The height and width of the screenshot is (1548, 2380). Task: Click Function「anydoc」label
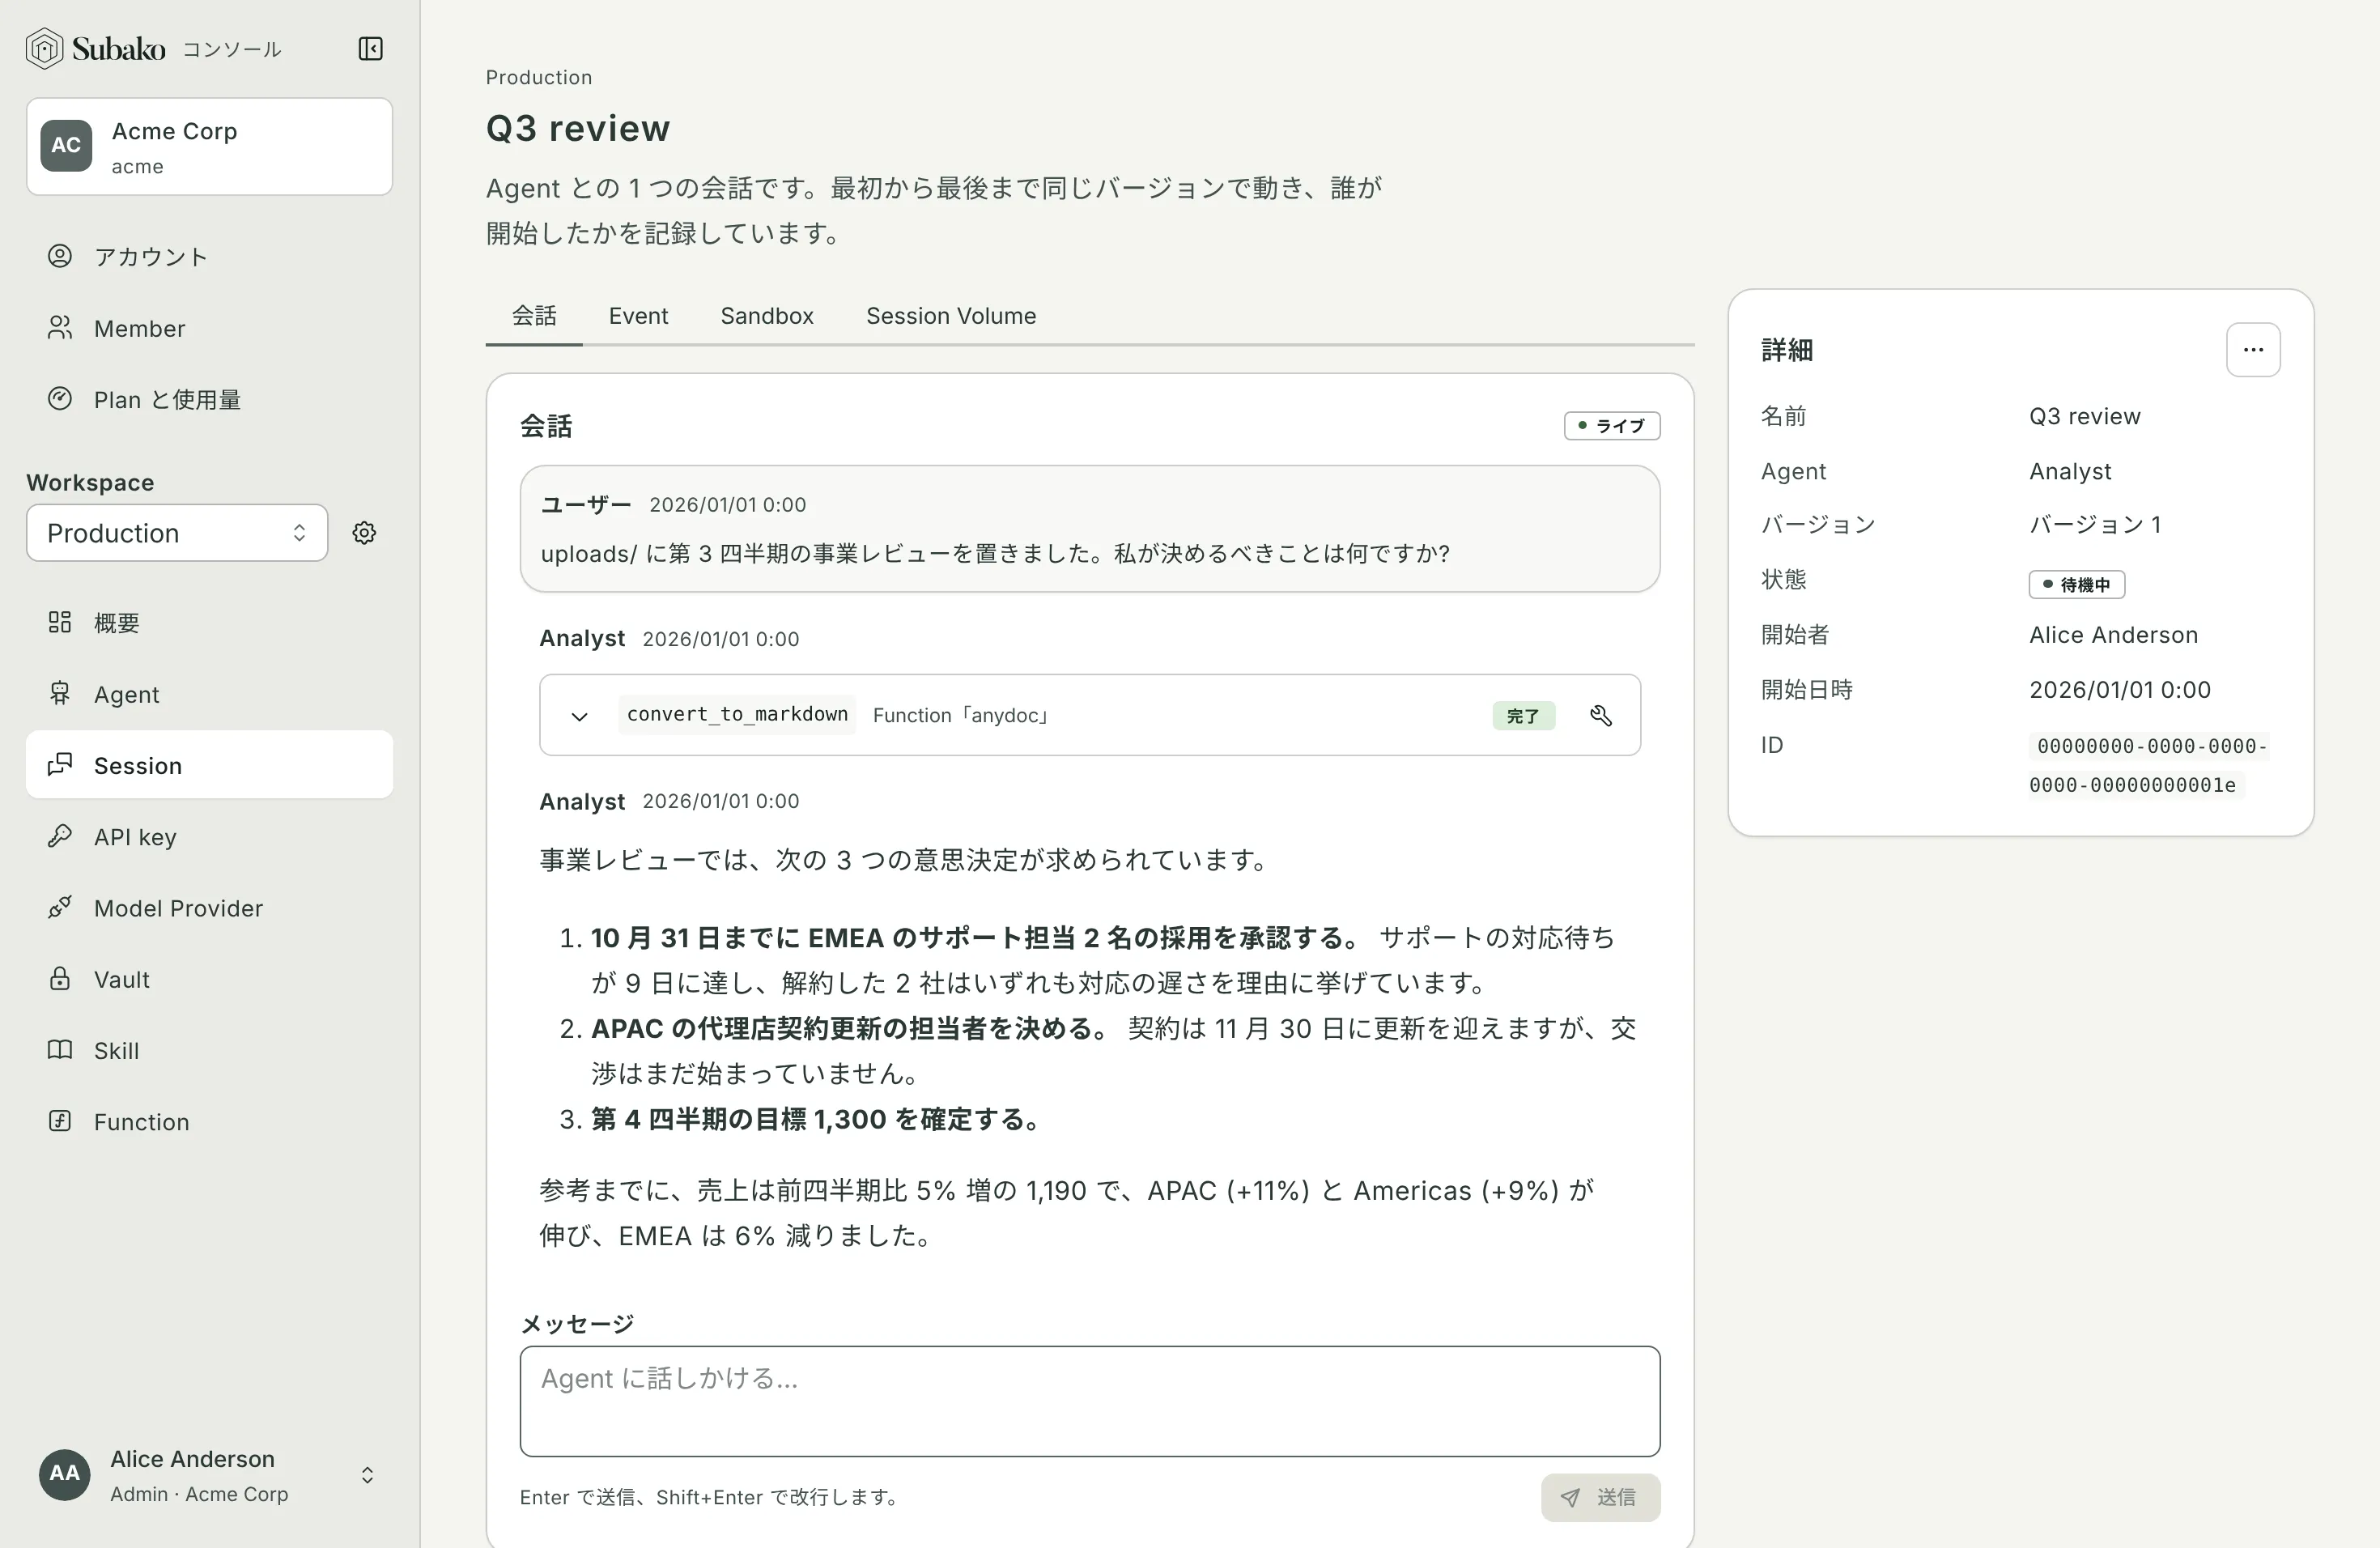click(x=962, y=715)
